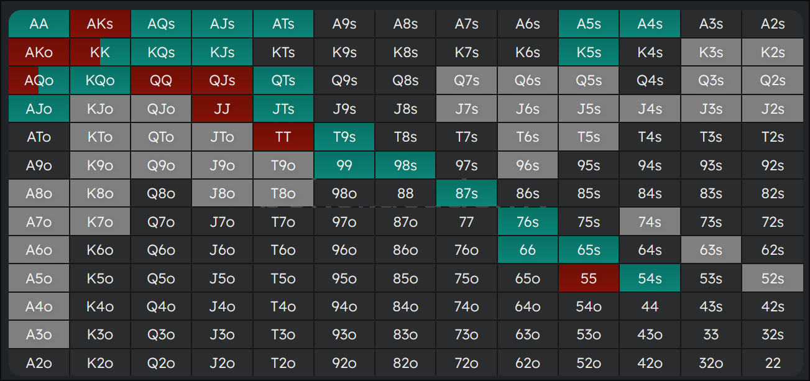Select the 22 pocket pair cell

pyautogui.click(x=772, y=363)
